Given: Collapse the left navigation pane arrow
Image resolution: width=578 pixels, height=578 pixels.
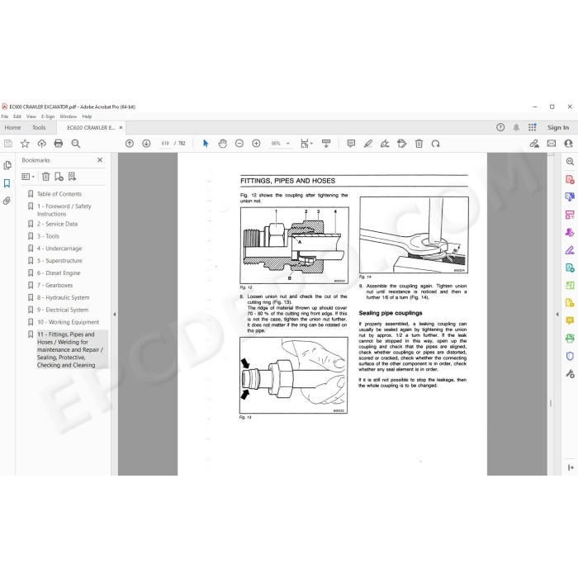Looking at the screenshot, I should (115, 315).
